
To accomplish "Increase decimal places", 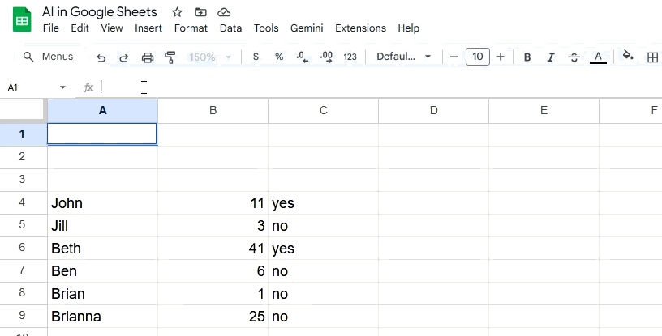I will (x=326, y=57).
